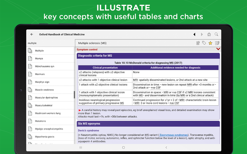247x154 pixels.
Task: Open the home screen icon
Action: 209,34
